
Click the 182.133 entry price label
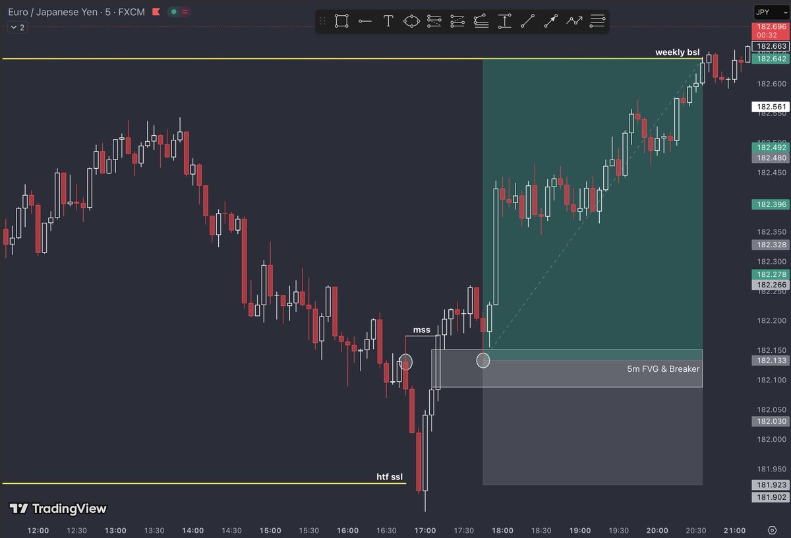(x=771, y=360)
